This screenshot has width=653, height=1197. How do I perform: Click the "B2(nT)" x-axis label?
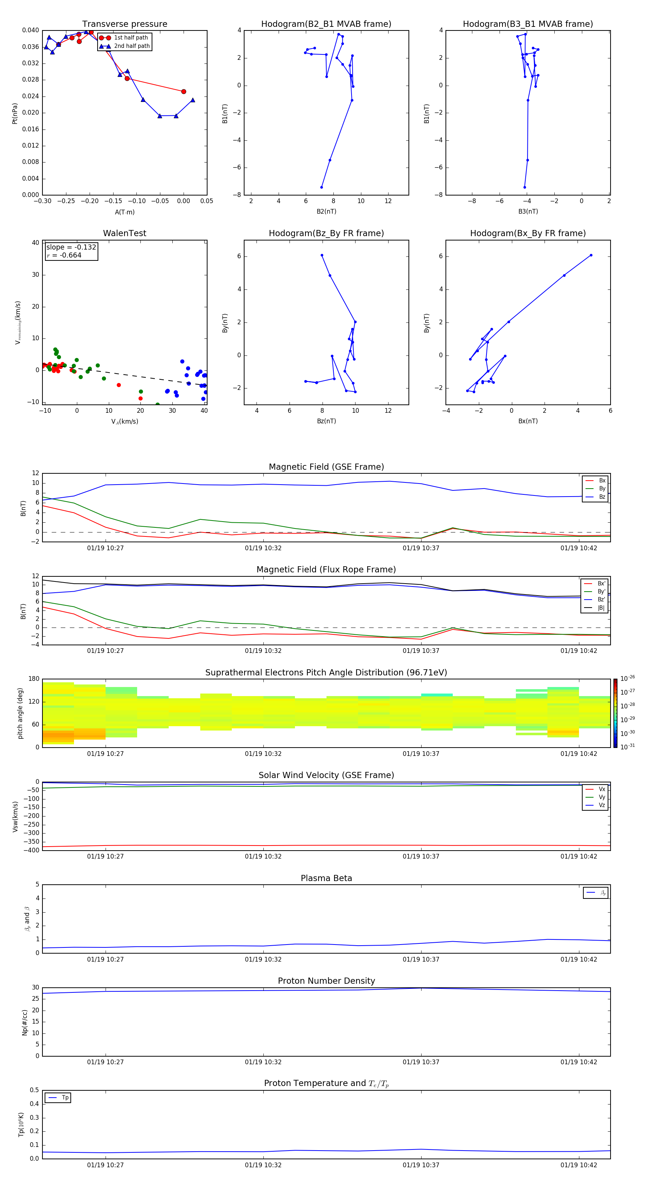point(326,211)
